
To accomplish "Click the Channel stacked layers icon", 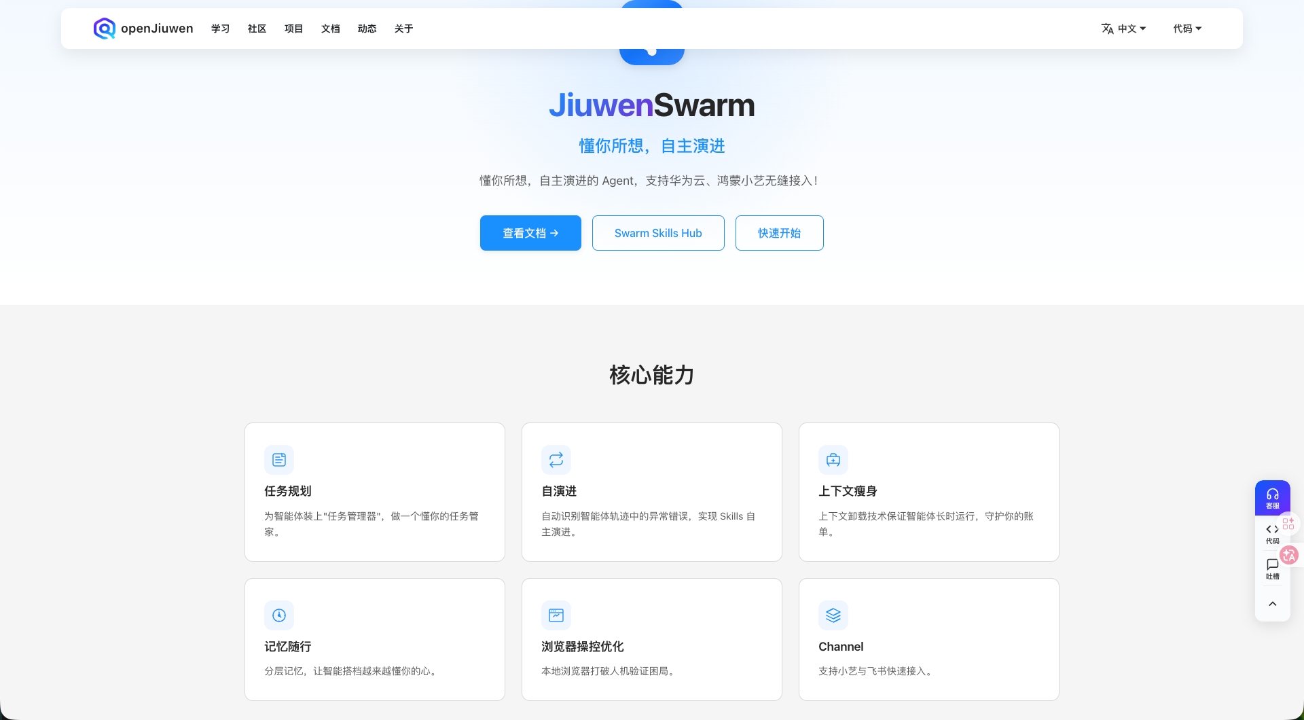I will point(833,615).
